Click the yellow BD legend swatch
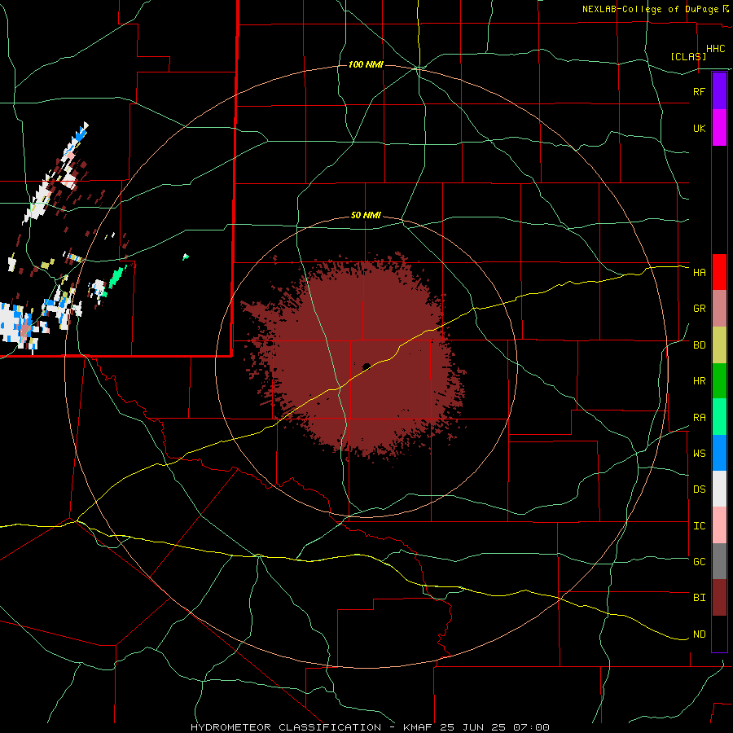Viewport: 733px width, 733px height. [x=719, y=345]
